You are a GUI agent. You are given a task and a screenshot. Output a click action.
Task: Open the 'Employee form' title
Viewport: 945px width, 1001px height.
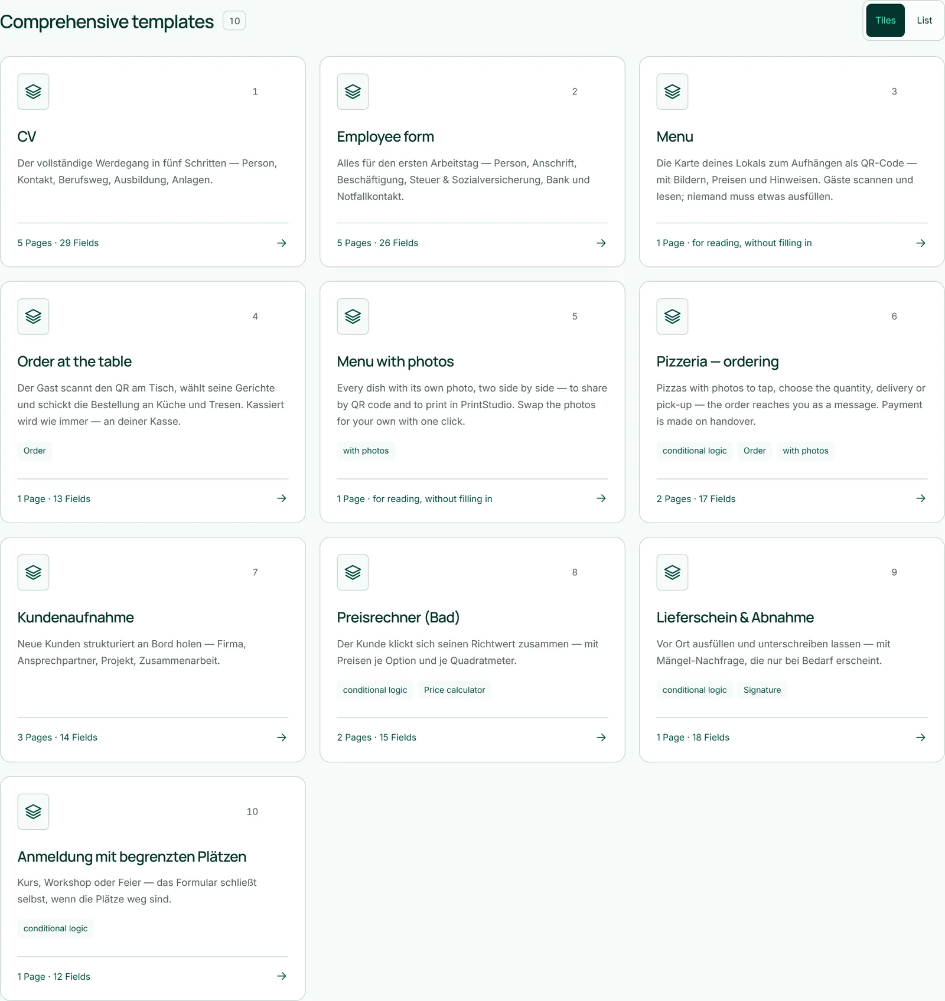point(385,137)
